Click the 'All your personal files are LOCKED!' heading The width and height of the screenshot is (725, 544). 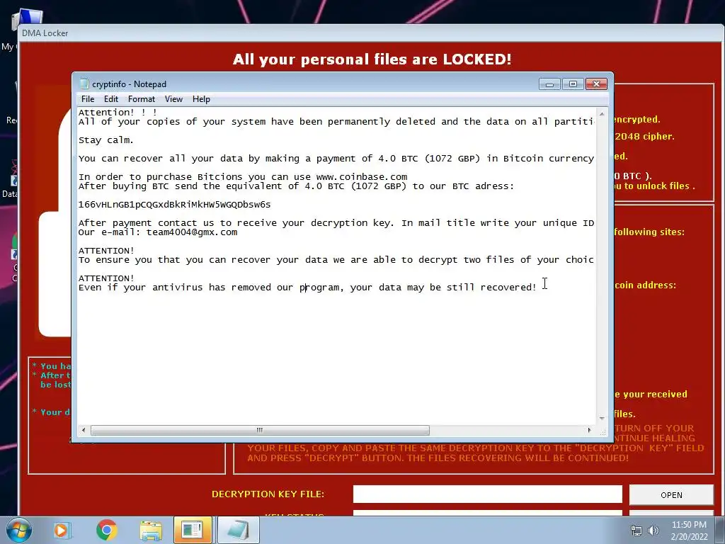pos(372,59)
